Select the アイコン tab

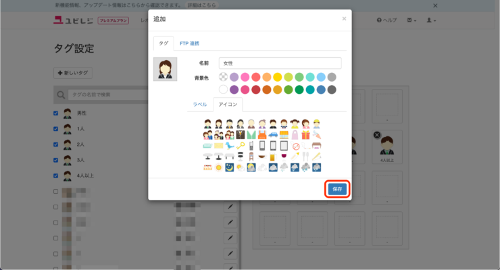tap(228, 105)
